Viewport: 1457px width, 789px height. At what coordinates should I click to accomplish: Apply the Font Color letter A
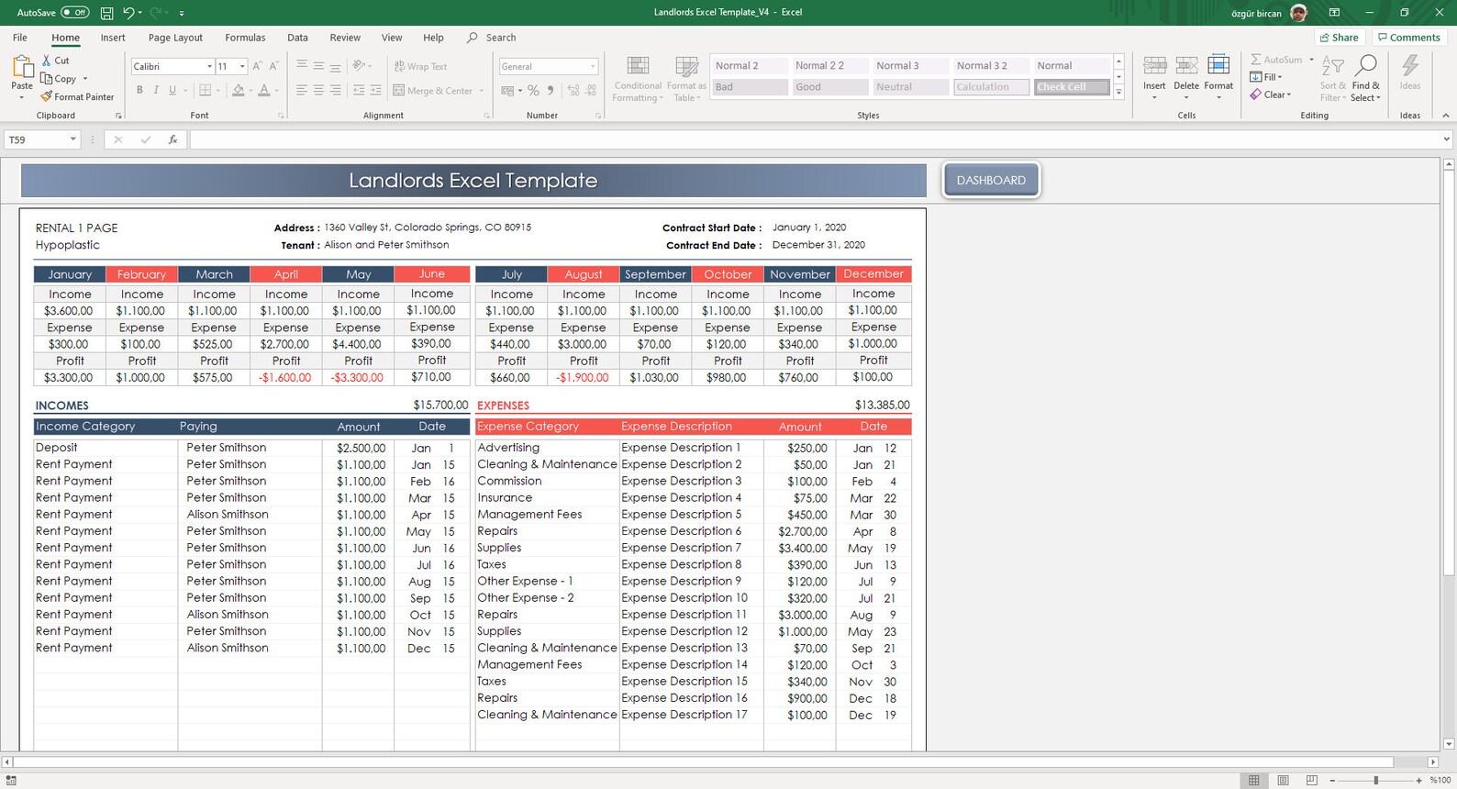pos(264,90)
